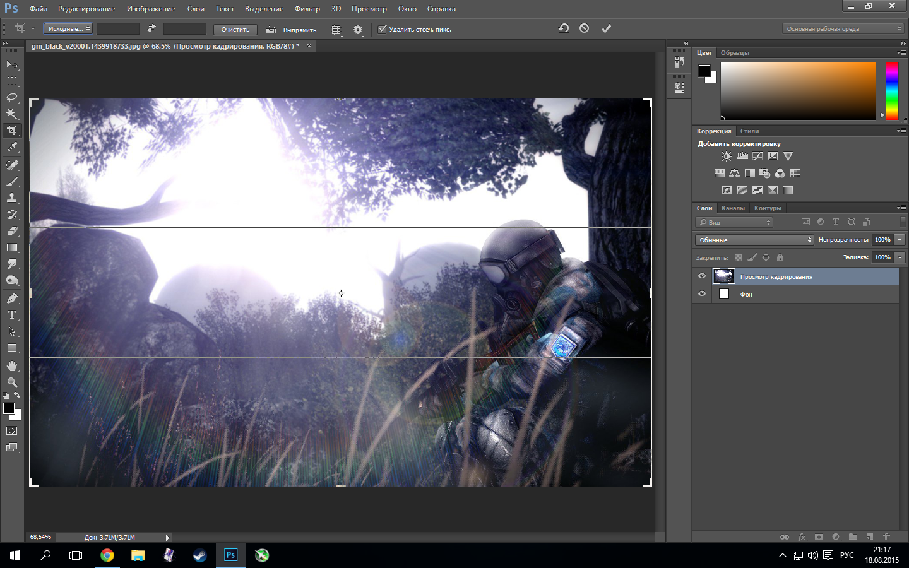The image size is (909, 568).
Task: Toggle lock all for layer
Action: (780, 257)
